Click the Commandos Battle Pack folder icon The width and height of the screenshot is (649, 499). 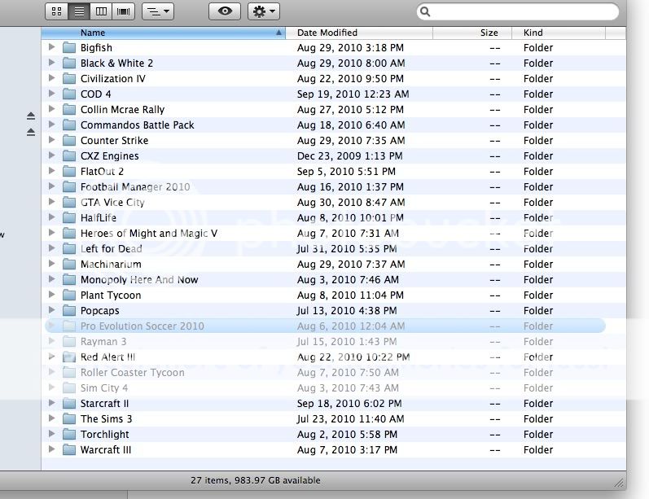tap(69, 125)
